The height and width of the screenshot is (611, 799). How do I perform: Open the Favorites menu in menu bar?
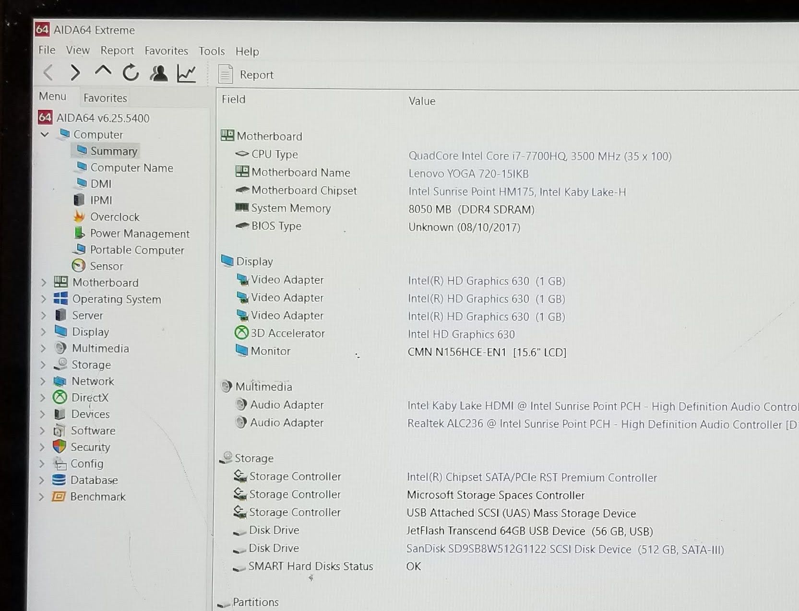coord(166,51)
